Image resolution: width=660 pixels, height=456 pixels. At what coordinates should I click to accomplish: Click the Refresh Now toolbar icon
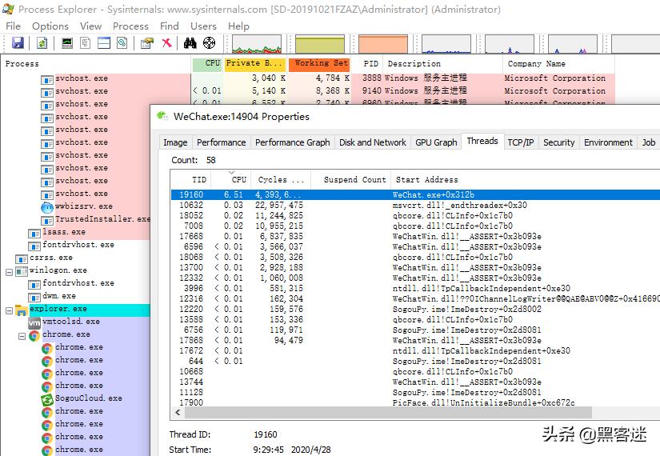[x=41, y=42]
